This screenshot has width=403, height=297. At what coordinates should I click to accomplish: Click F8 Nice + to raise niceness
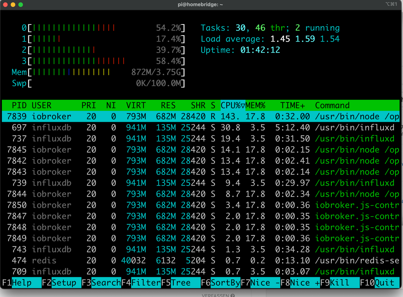300,283
